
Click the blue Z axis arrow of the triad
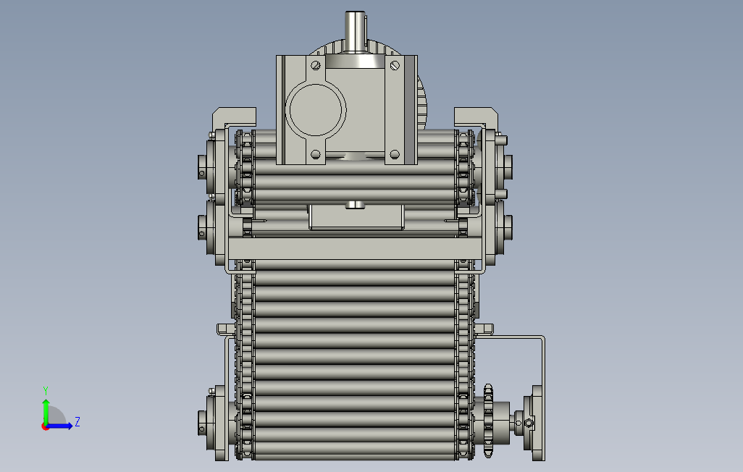pos(60,426)
